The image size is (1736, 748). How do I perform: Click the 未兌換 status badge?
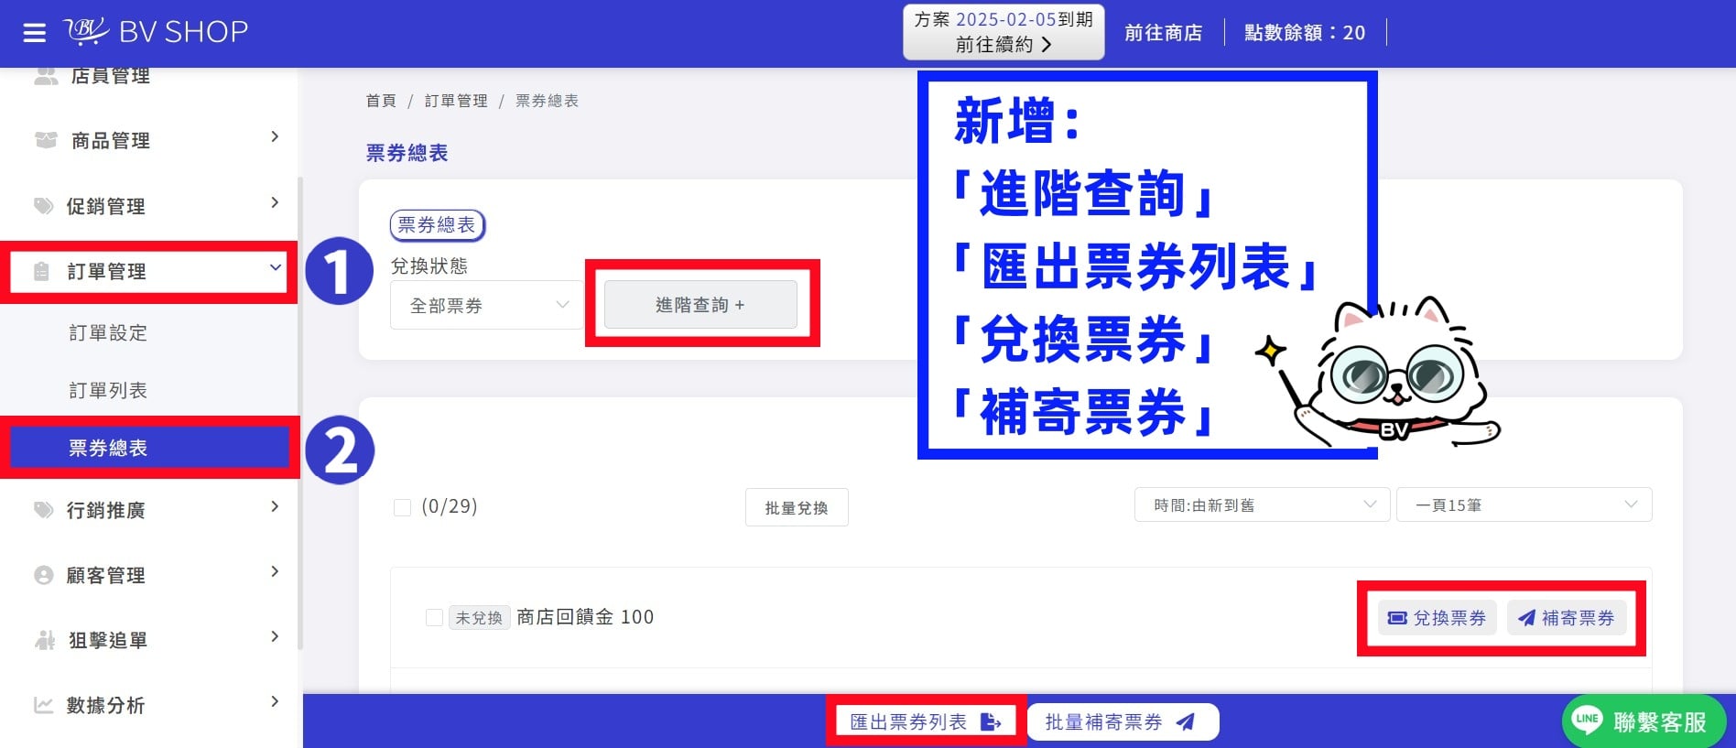479,618
